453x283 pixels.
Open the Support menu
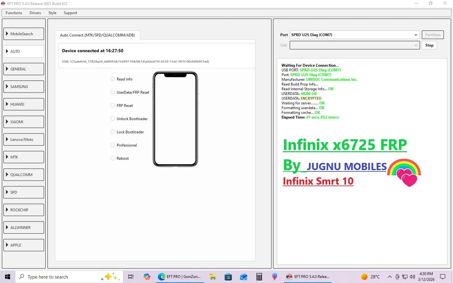coord(70,13)
